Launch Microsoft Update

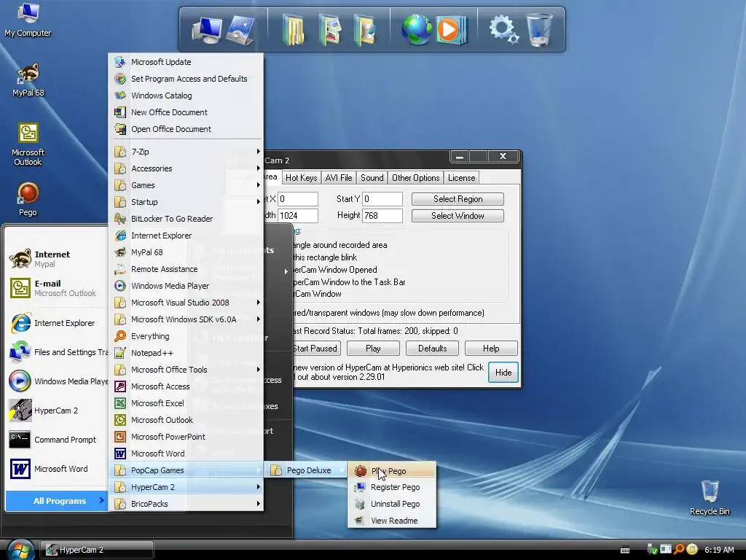pyautogui.click(x=186, y=62)
